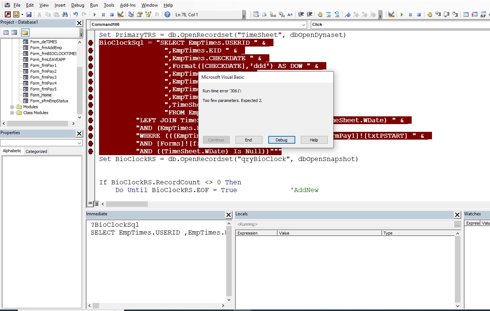Open Immediate Window from Debug toolbar
The image size is (490, 311).
pyautogui.click(x=474, y=14)
